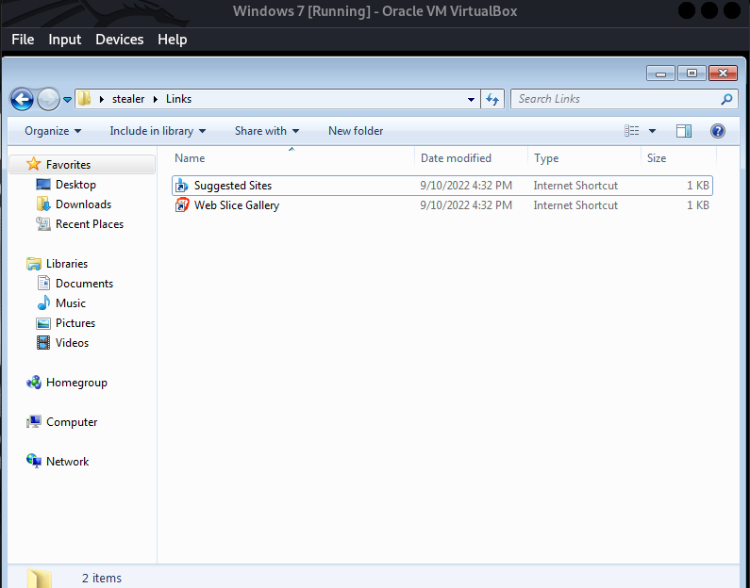
Task: Open previous locations dropdown in address bar
Action: pyautogui.click(x=471, y=99)
